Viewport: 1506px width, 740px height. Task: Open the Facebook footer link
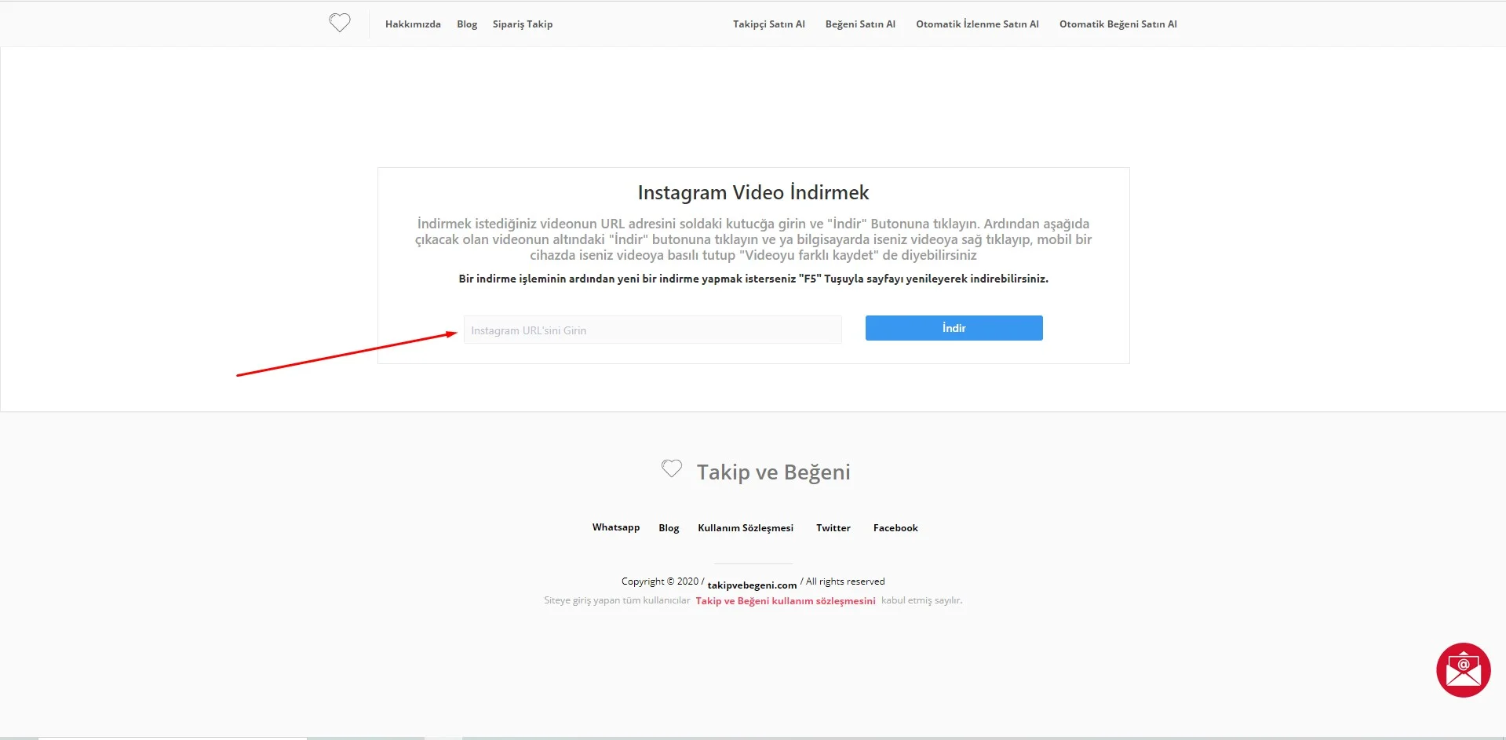pos(895,528)
